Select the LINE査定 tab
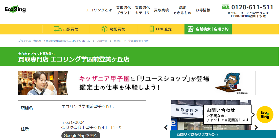This screenshot has width=279, height=138. pyautogui.click(x=161, y=29)
